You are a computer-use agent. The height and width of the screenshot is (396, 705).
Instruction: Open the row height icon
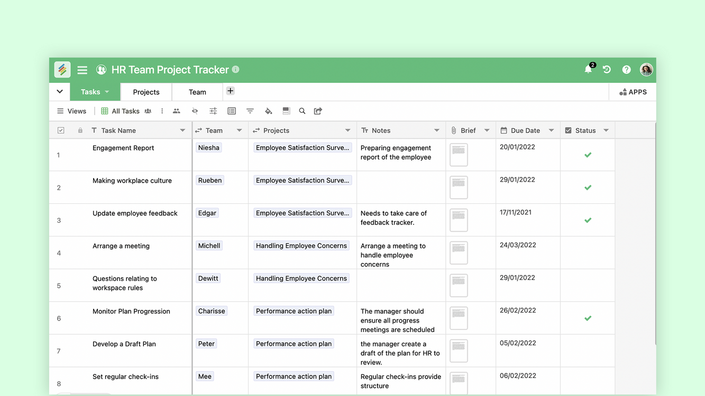[x=286, y=111]
